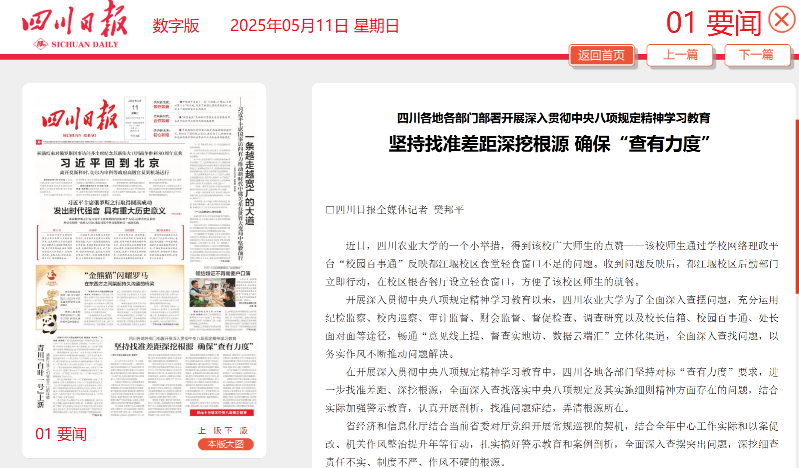Click the 01 要闻 label under thumbnail
799x468 pixels.
point(61,434)
